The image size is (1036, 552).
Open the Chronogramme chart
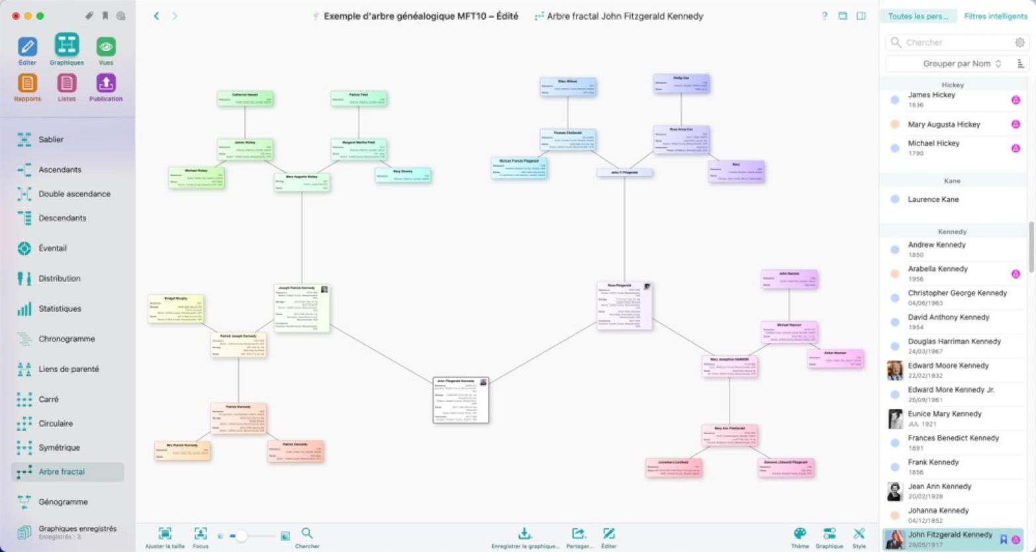(x=66, y=339)
